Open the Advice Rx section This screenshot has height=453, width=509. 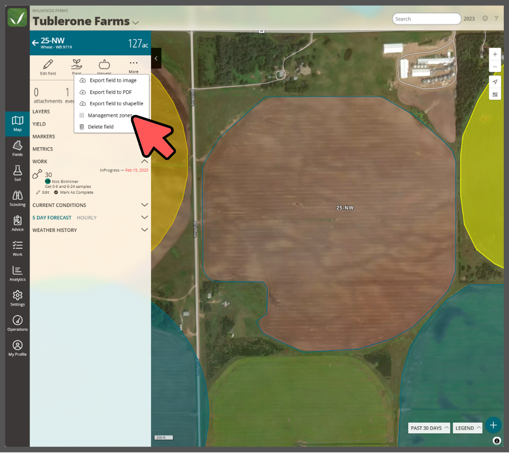[17, 223]
